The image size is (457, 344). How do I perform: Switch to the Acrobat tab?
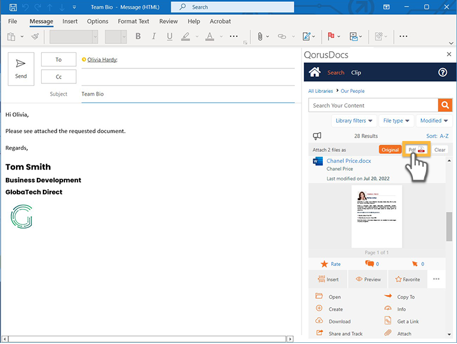[220, 21]
